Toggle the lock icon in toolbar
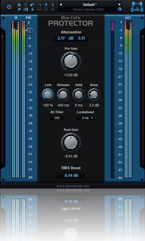The width and height of the screenshot is (145, 241). [53, 9]
